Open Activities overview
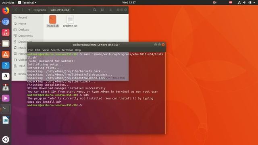 [8, 2]
